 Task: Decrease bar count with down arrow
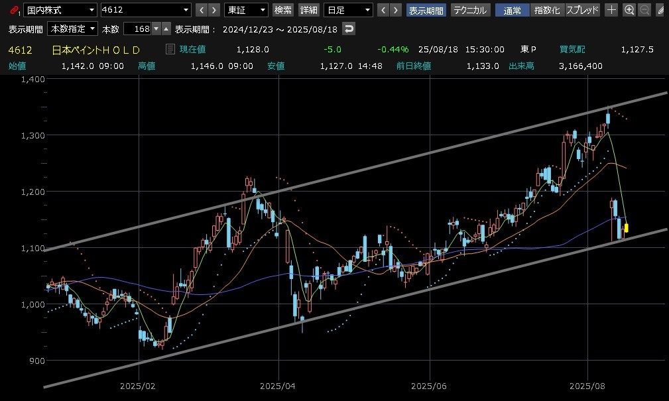tap(156, 29)
